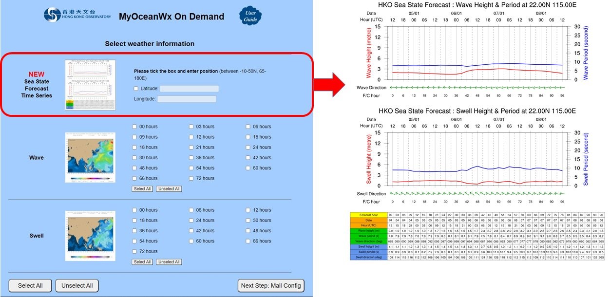610x297 pixels.
Task: Click the 'Wave Direction' label on chart
Action: (371, 88)
